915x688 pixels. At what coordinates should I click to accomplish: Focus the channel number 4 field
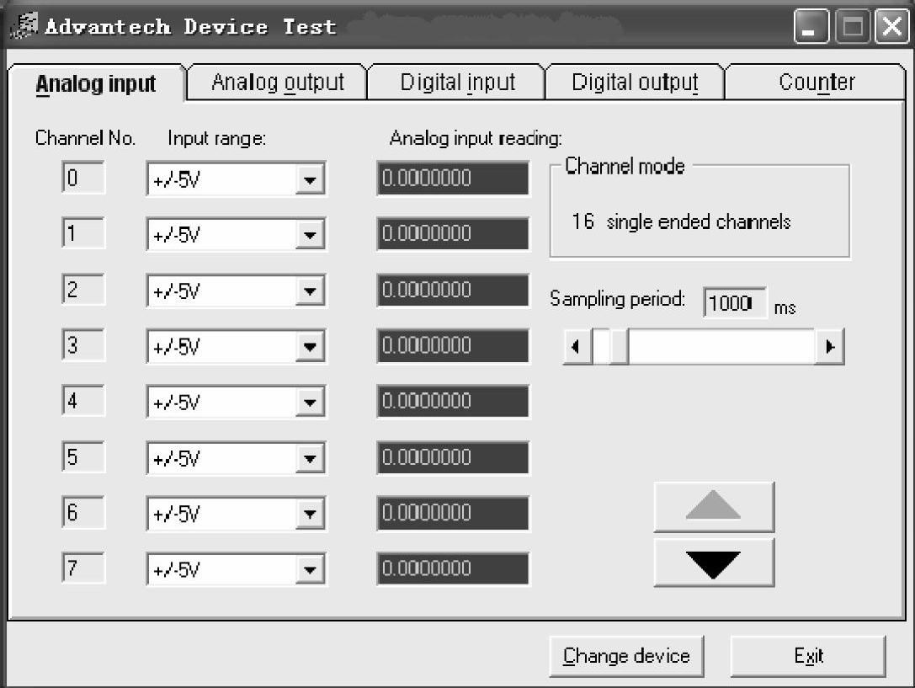pos(83,401)
